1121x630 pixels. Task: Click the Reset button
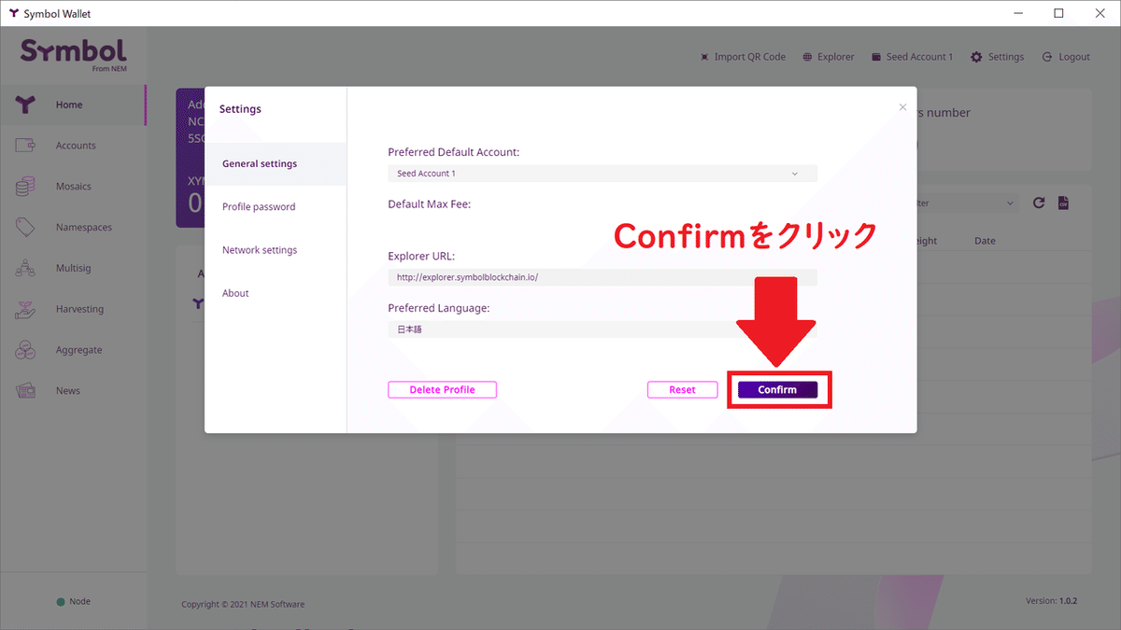pyautogui.click(x=682, y=390)
